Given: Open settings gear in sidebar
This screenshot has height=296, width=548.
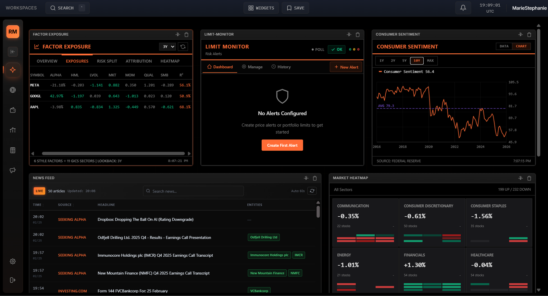Looking at the screenshot, I should coord(13,261).
